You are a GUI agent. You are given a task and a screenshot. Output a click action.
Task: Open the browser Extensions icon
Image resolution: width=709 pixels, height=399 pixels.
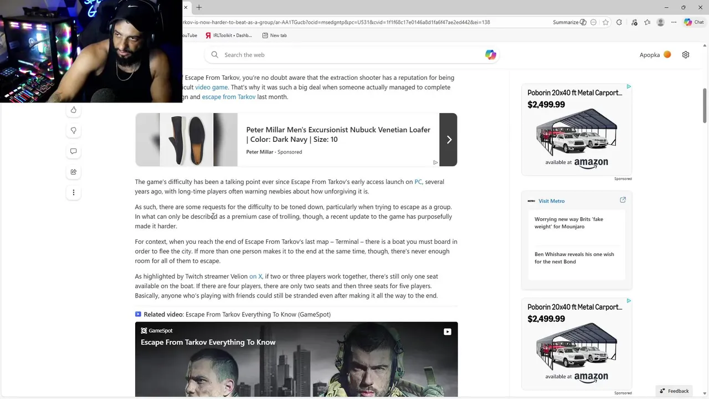pos(619,22)
